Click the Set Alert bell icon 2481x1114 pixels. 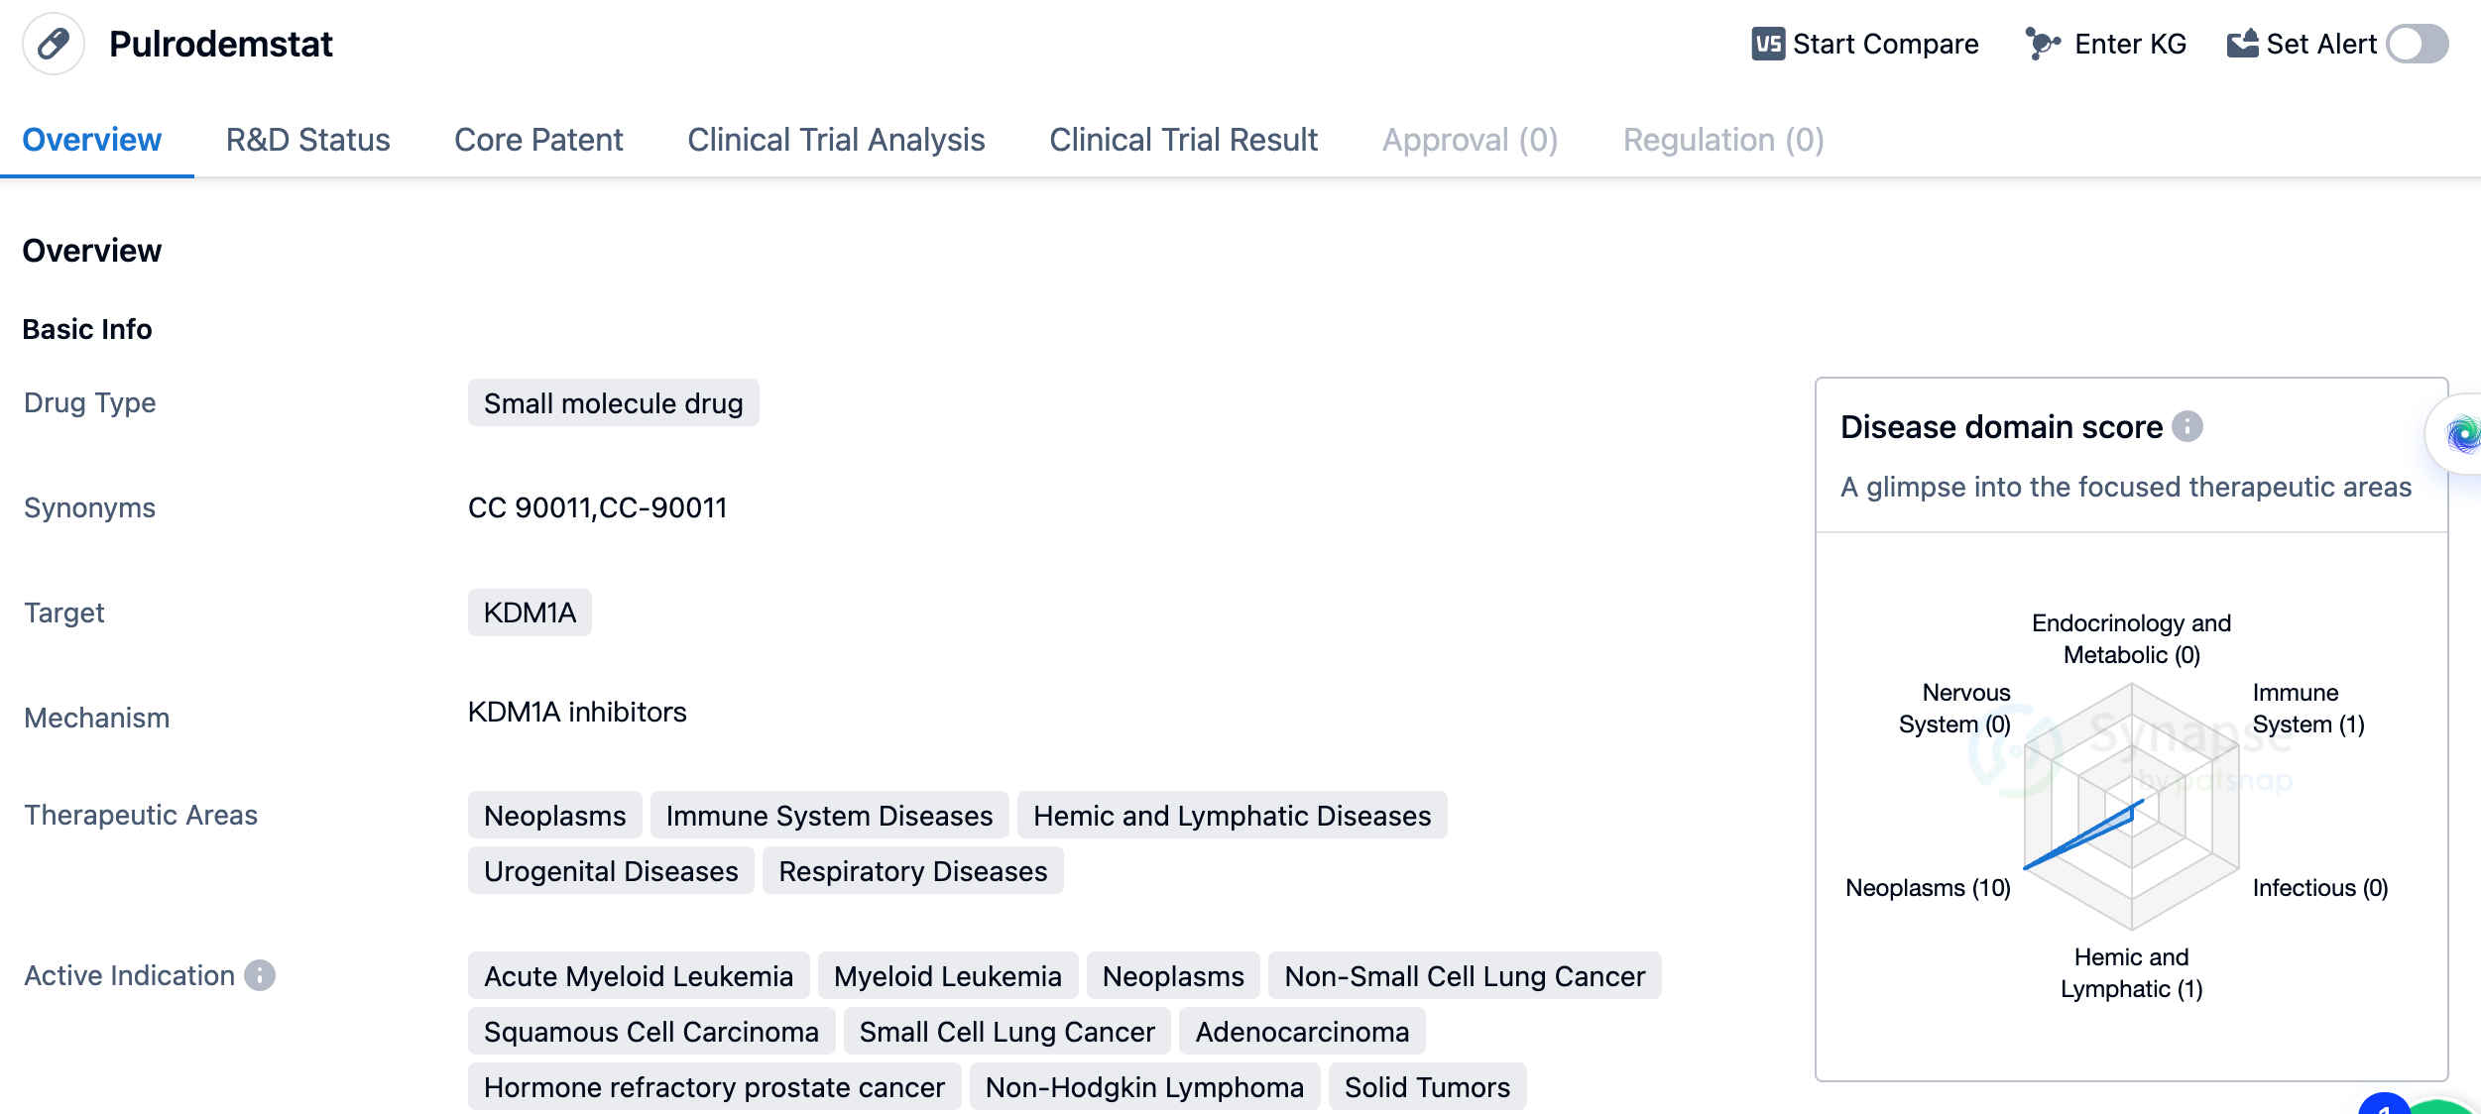(2242, 44)
